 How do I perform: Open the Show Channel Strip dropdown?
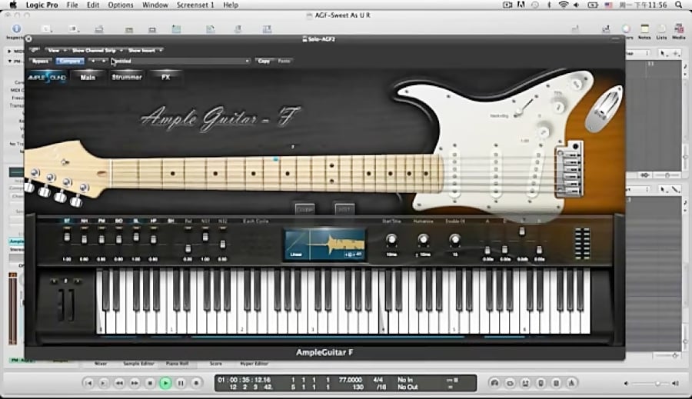pos(97,50)
